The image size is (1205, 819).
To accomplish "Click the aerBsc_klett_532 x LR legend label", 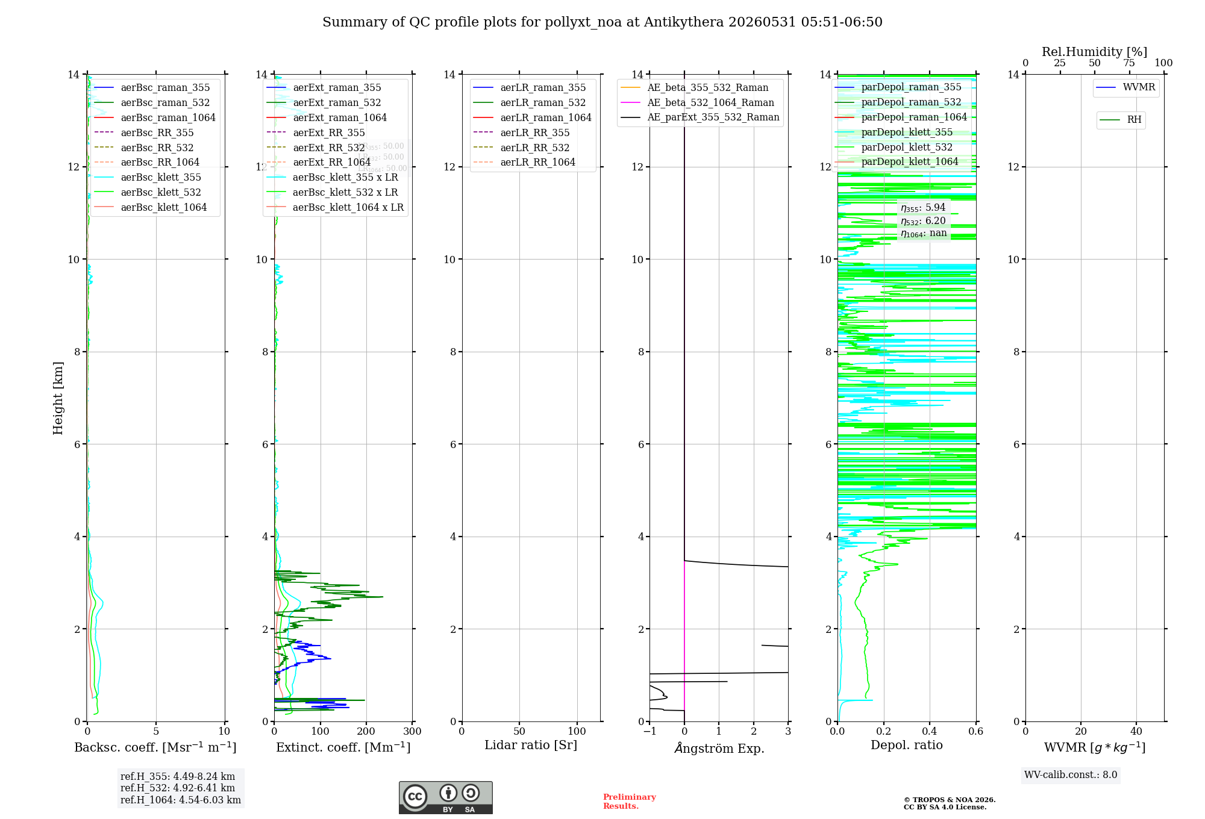I will click(345, 193).
